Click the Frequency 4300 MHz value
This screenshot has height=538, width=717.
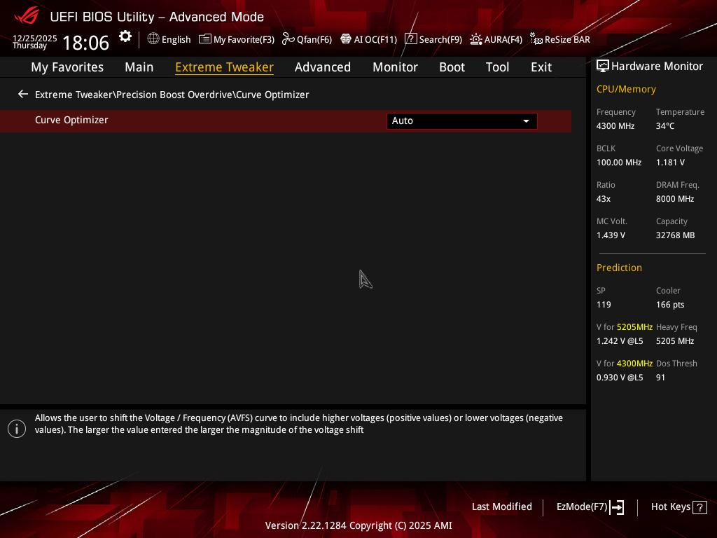click(615, 126)
